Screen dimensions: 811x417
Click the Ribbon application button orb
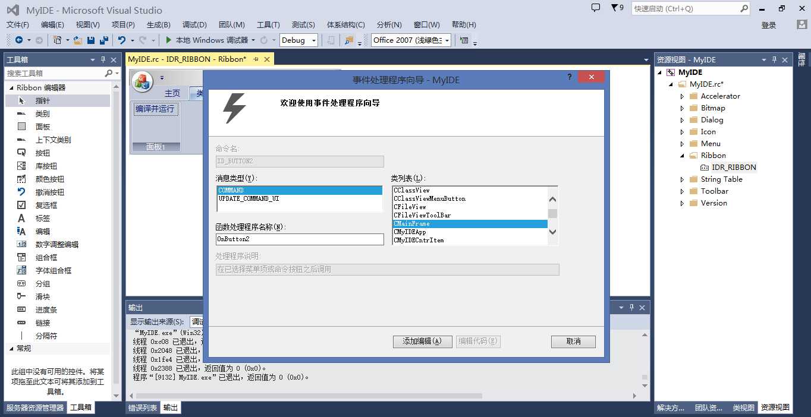[142, 81]
